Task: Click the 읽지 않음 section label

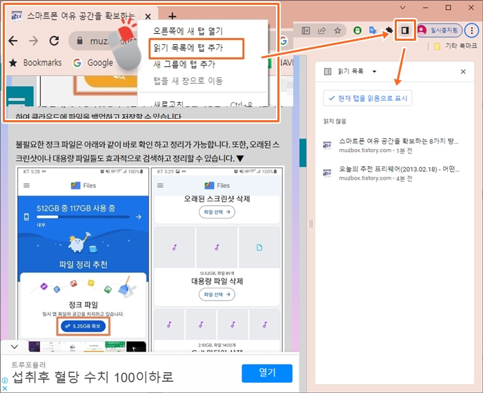Action: coord(335,121)
